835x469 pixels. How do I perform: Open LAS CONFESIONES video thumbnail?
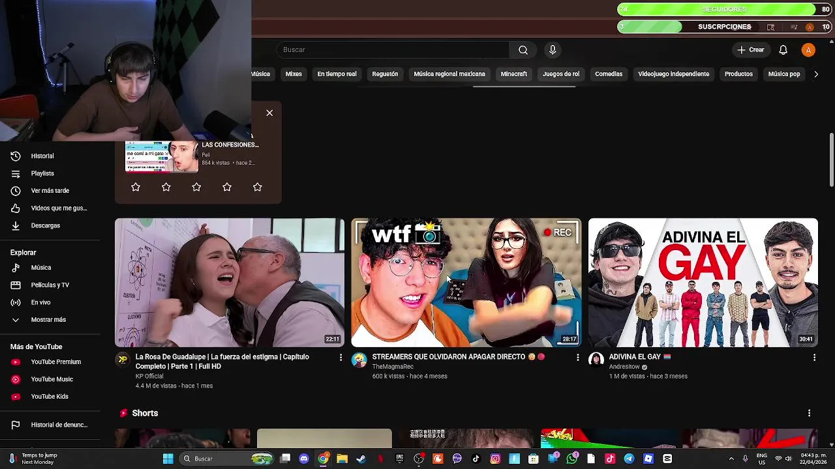162,156
